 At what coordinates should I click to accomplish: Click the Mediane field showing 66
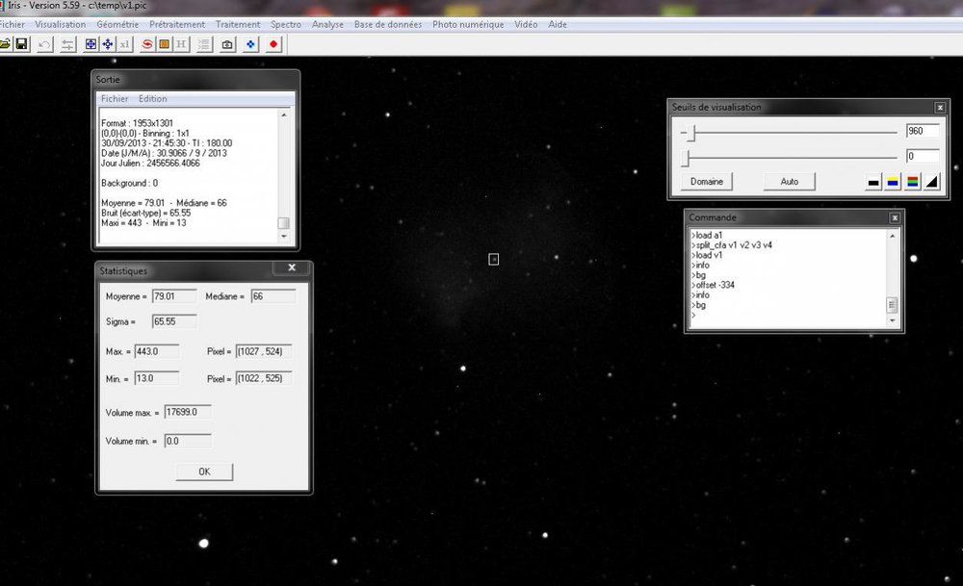coord(273,296)
